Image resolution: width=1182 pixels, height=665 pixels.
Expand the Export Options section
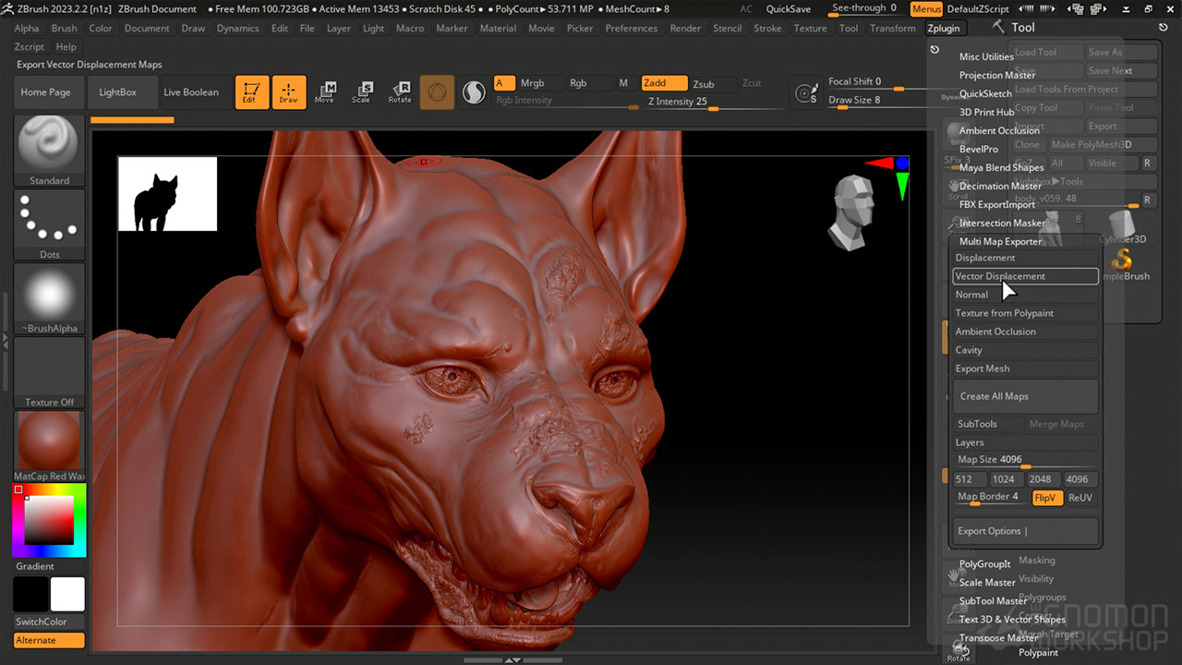[992, 531]
